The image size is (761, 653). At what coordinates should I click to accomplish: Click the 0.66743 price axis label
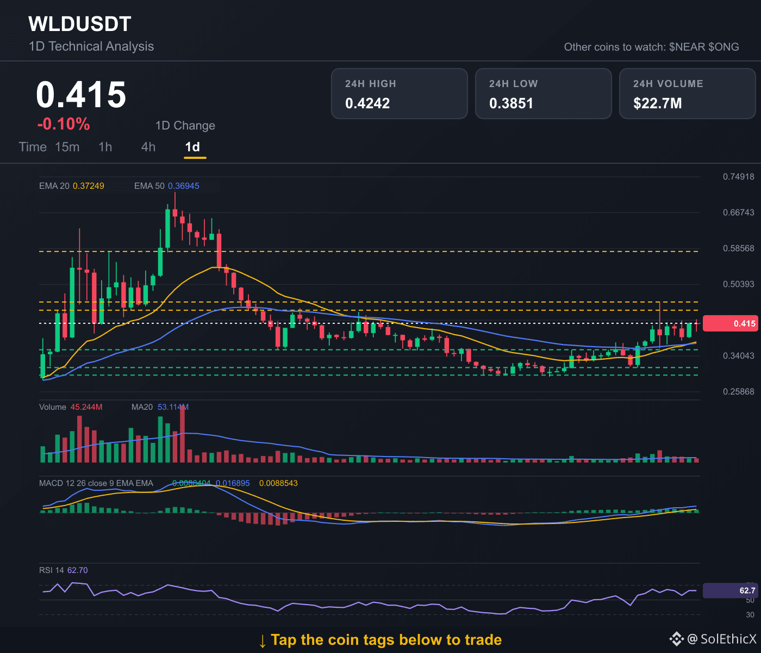[x=738, y=213]
